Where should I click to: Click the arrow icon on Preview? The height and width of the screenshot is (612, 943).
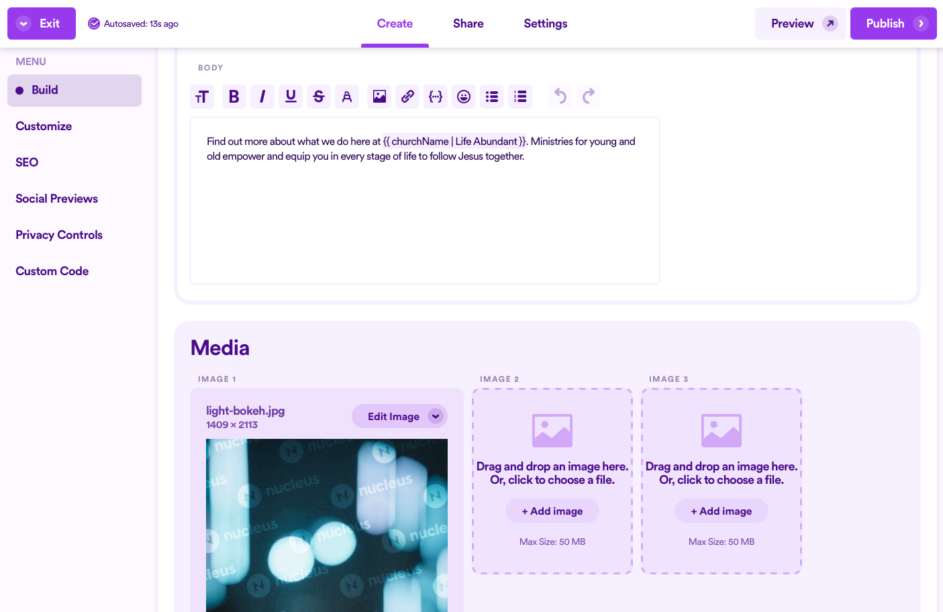tap(830, 23)
